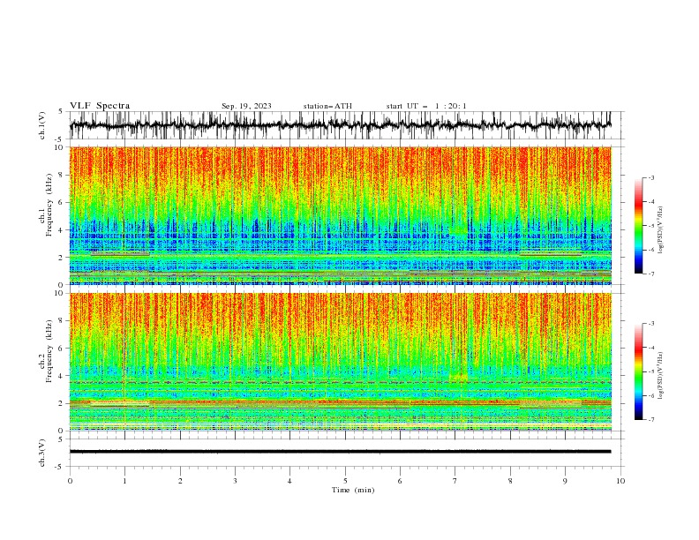Click the ch.1 spectrogram panel
Image resolution: width=699 pixels, height=540 pixels.
(x=340, y=215)
